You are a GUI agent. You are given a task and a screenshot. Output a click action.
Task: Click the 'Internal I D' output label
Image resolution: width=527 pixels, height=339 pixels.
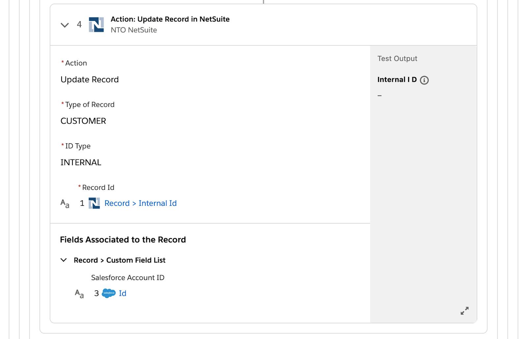coord(397,80)
